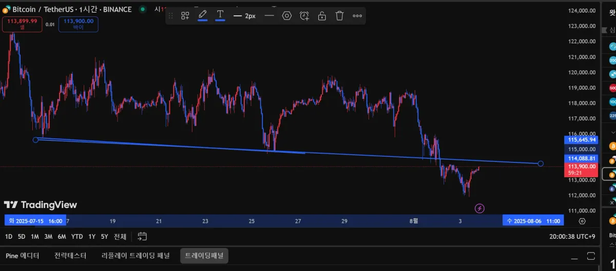Switch to the Pine 에디터 tab

pos(23,256)
